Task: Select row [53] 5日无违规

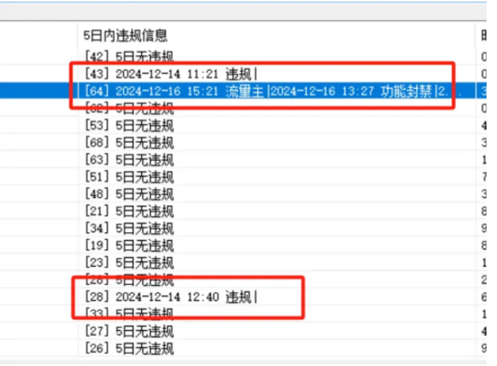Action: 128,125
